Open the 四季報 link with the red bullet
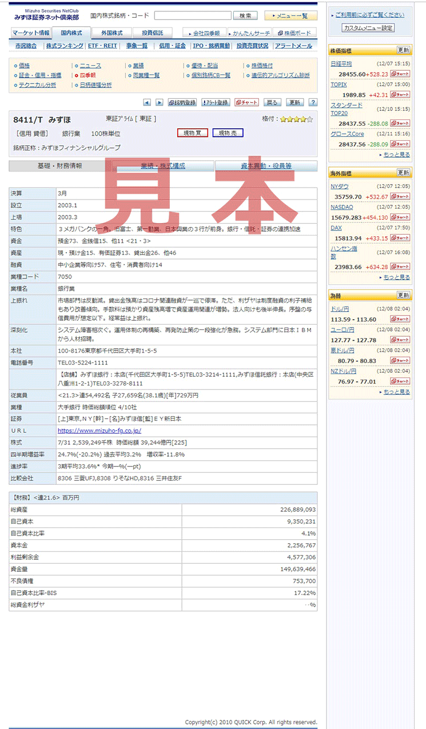Screen dimensions: 426x729 (x=87, y=75)
